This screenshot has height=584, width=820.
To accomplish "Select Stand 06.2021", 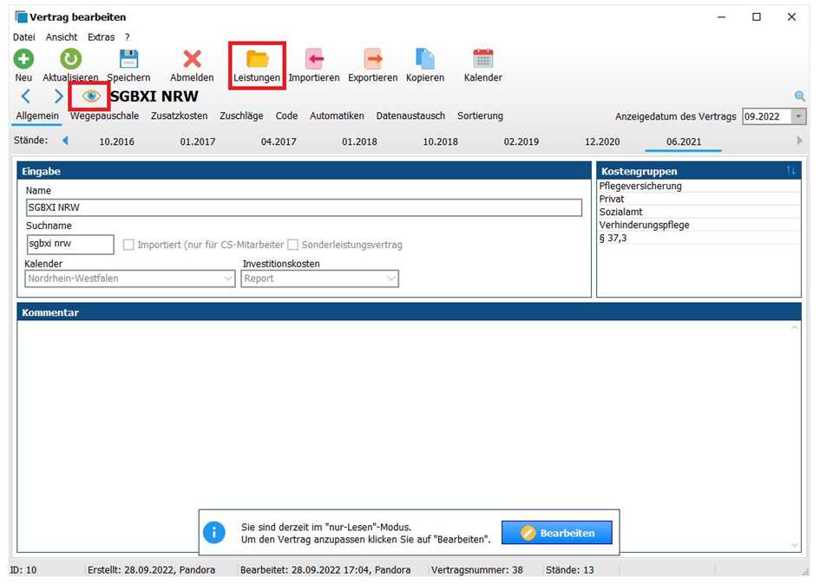I will 684,141.
